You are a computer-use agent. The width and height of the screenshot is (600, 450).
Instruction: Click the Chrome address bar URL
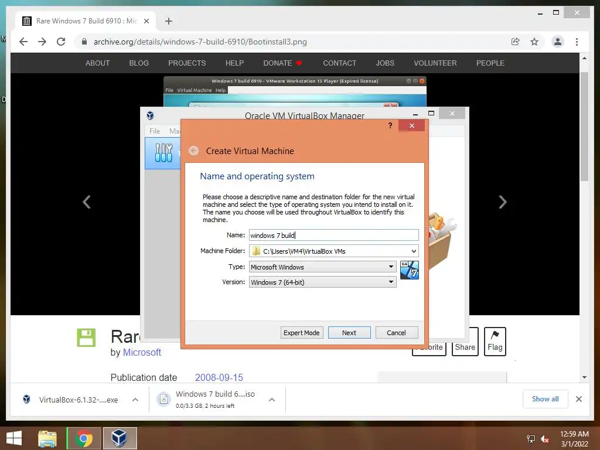click(200, 42)
